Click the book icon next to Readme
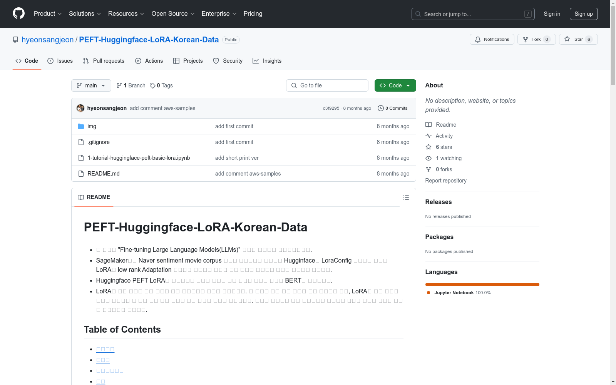This screenshot has width=616, height=385. tap(429, 125)
